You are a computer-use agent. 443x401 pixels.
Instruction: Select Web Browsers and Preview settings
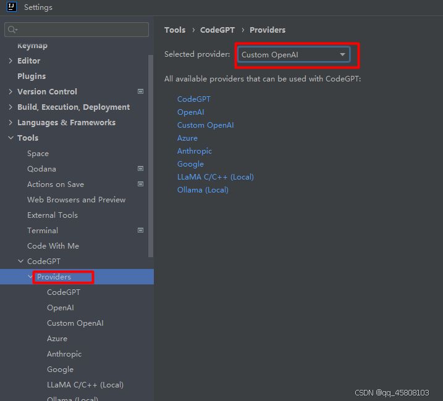tap(76, 199)
